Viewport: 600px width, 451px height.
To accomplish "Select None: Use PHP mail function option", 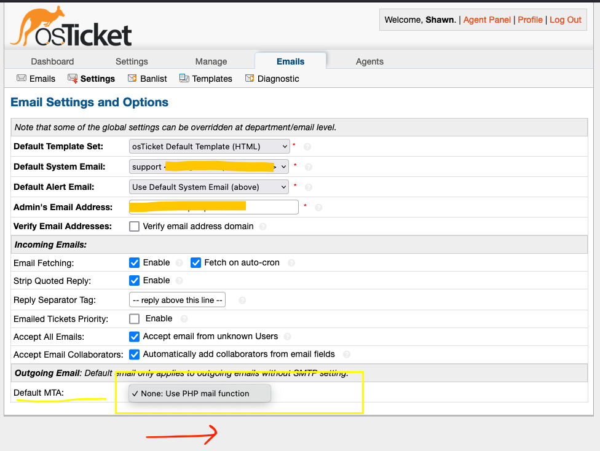I will (x=200, y=394).
